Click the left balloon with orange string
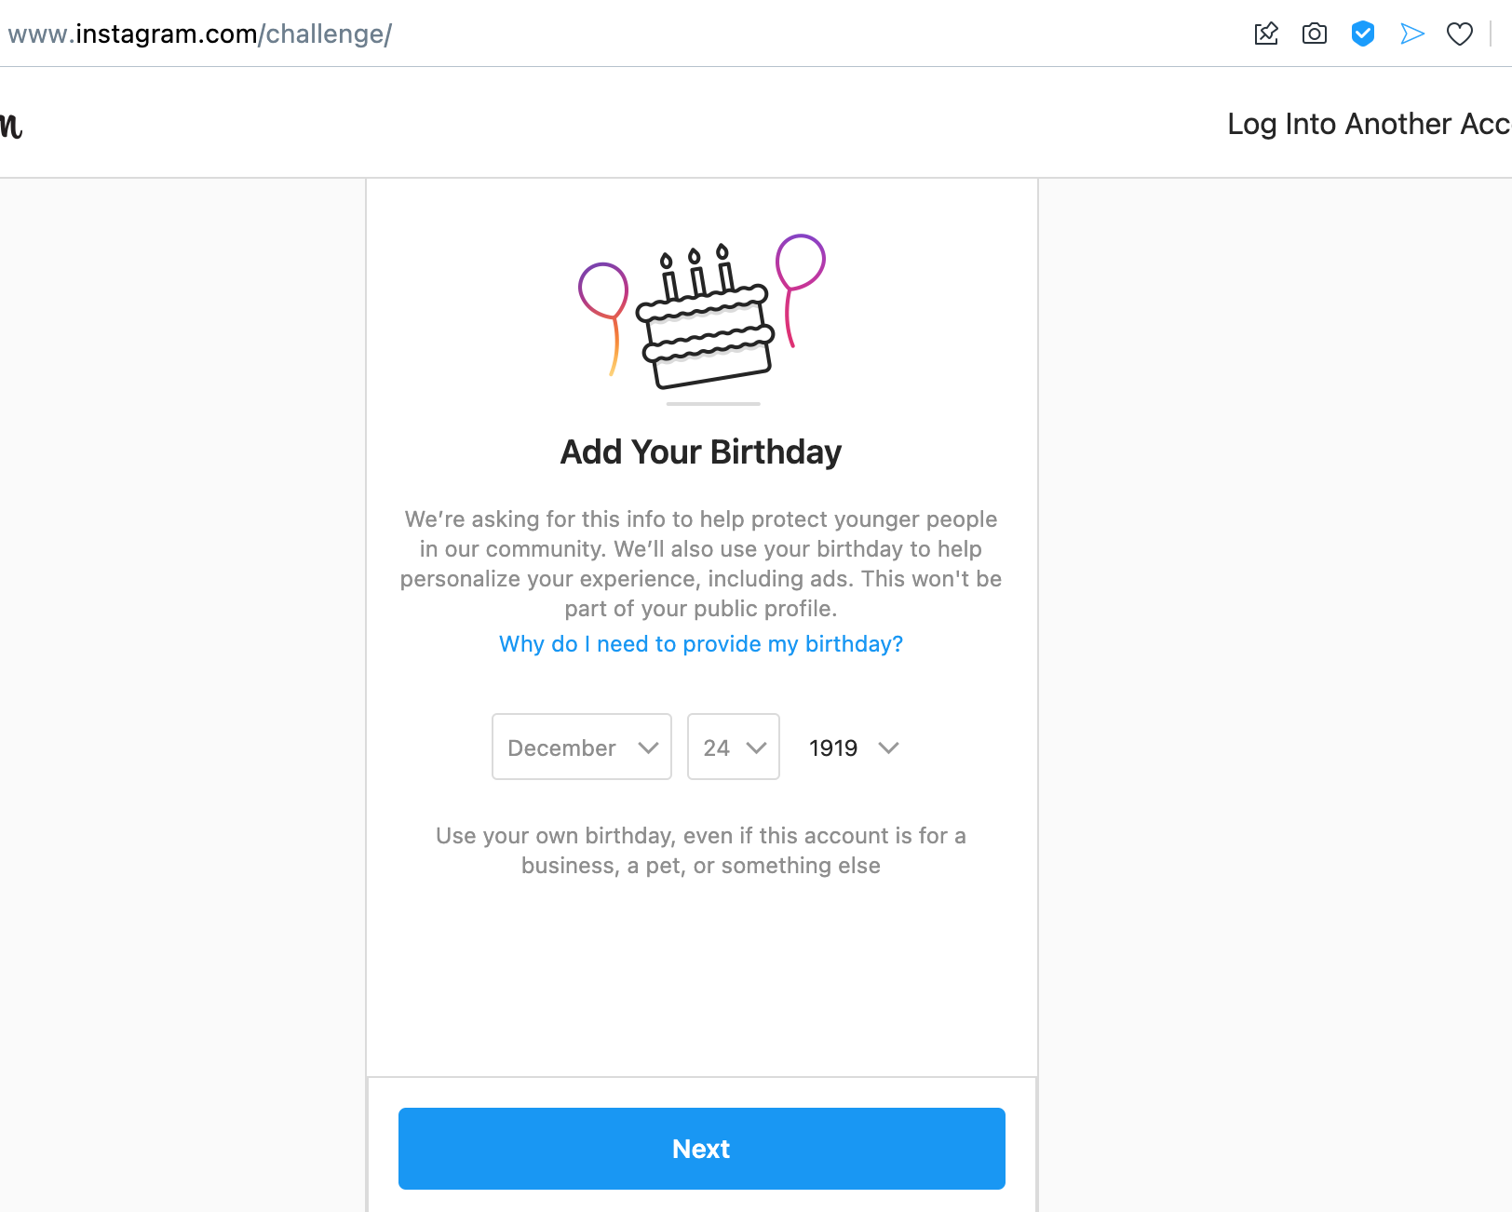This screenshot has width=1512, height=1212. click(x=603, y=290)
